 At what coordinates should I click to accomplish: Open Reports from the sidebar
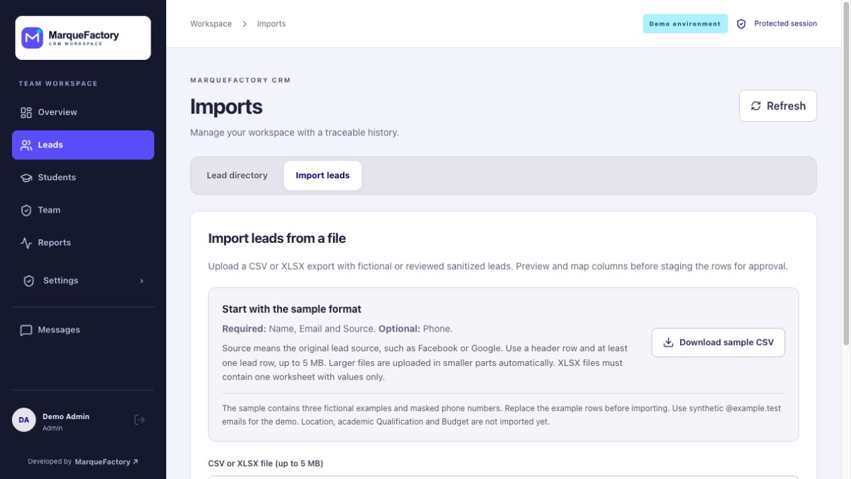[83, 243]
